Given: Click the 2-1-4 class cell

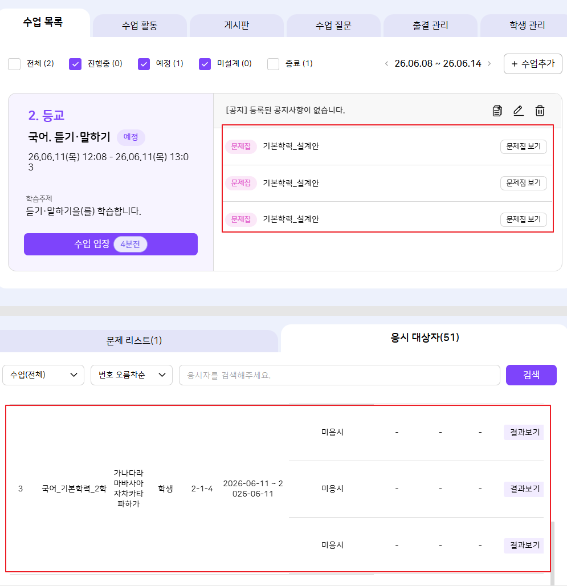Looking at the screenshot, I should pyautogui.click(x=202, y=489).
